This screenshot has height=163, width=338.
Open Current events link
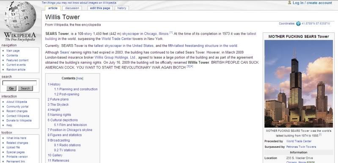tap(16, 64)
